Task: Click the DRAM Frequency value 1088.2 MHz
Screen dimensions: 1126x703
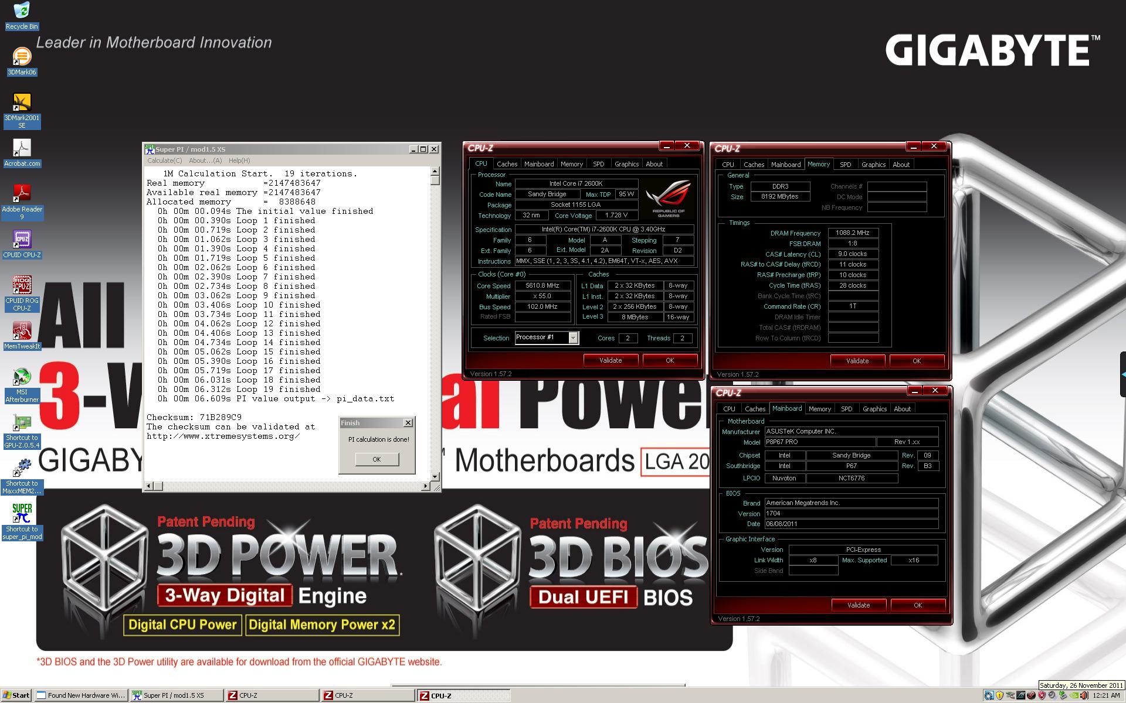Action: [853, 233]
